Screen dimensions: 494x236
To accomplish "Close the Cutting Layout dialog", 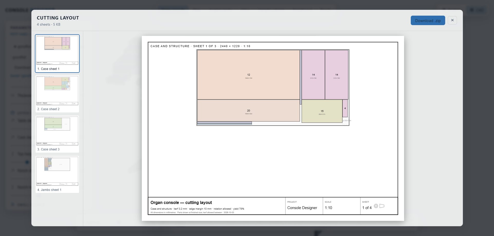I will coord(452,20).
